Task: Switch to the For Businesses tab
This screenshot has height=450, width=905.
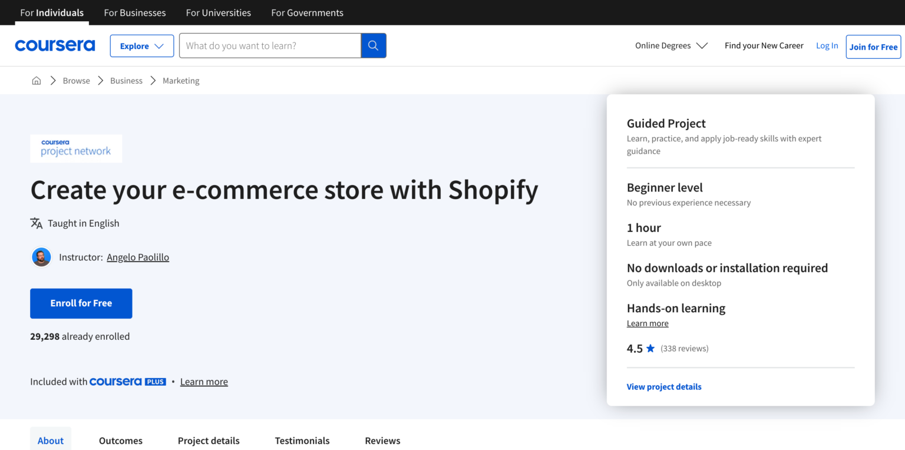Action: pyautogui.click(x=134, y=12)
